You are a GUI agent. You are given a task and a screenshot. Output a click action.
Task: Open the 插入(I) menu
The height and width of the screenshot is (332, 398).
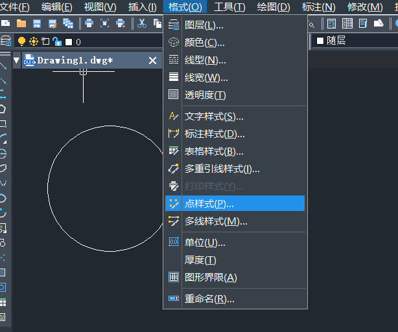click(142, 7)
